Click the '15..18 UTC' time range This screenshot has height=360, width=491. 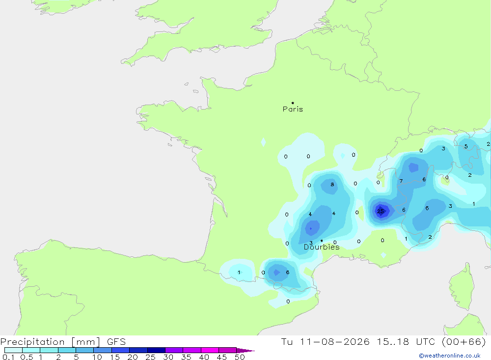point(407,341)
